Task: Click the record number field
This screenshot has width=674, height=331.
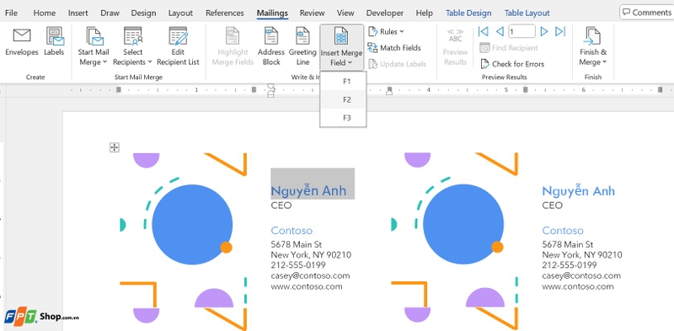Action: tap(522, 31)
